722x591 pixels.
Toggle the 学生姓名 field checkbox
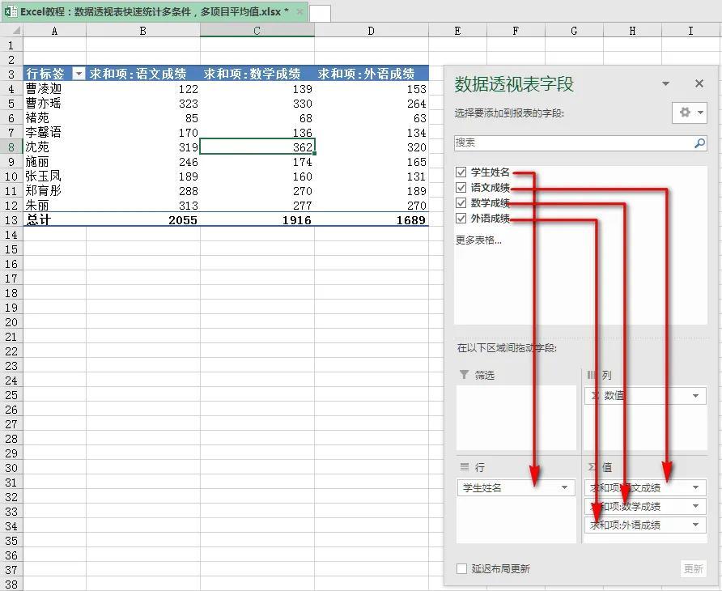click(x=461, y=172)
